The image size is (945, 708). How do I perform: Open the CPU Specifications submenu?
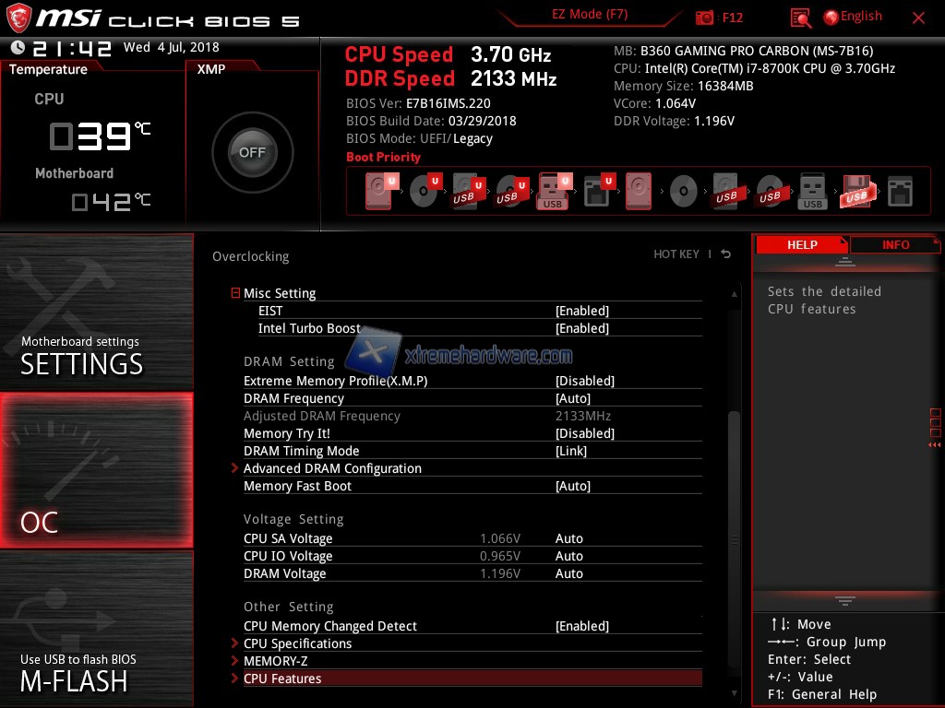(297, 643)
